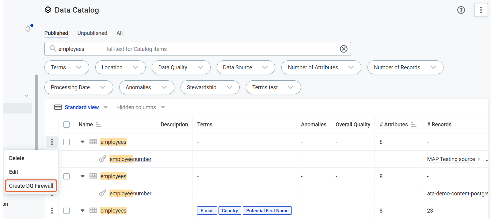The height and width of the screenshot is (219, 491).
Task: Clear the employees search text
Action: (344, 49)
